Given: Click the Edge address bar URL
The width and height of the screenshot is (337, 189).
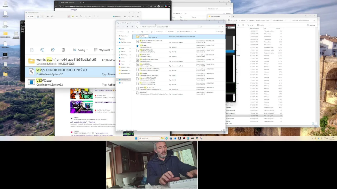Looking at the screenshot, I should (x=103, y=6).
